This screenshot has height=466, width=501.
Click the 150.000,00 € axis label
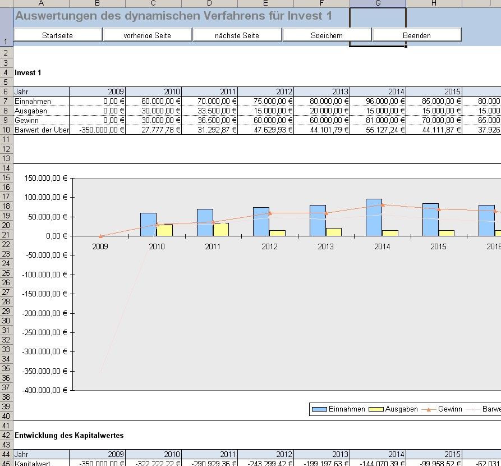click(x=45, y=178)
